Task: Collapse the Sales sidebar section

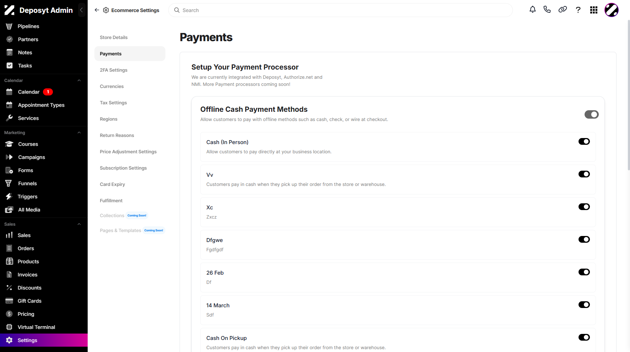Action: (x=79, y=224)
